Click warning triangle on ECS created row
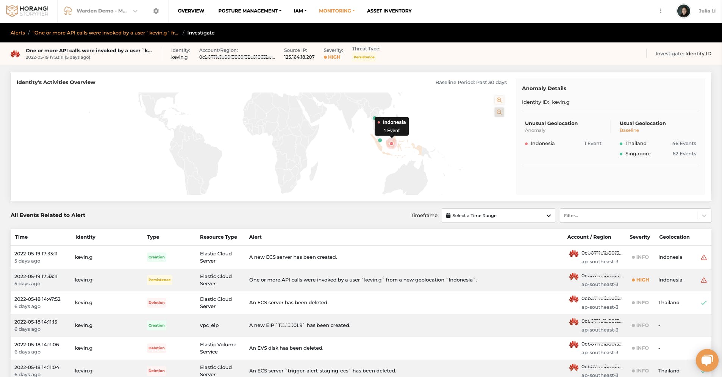 pyautogui.click(x=704, y=258)
